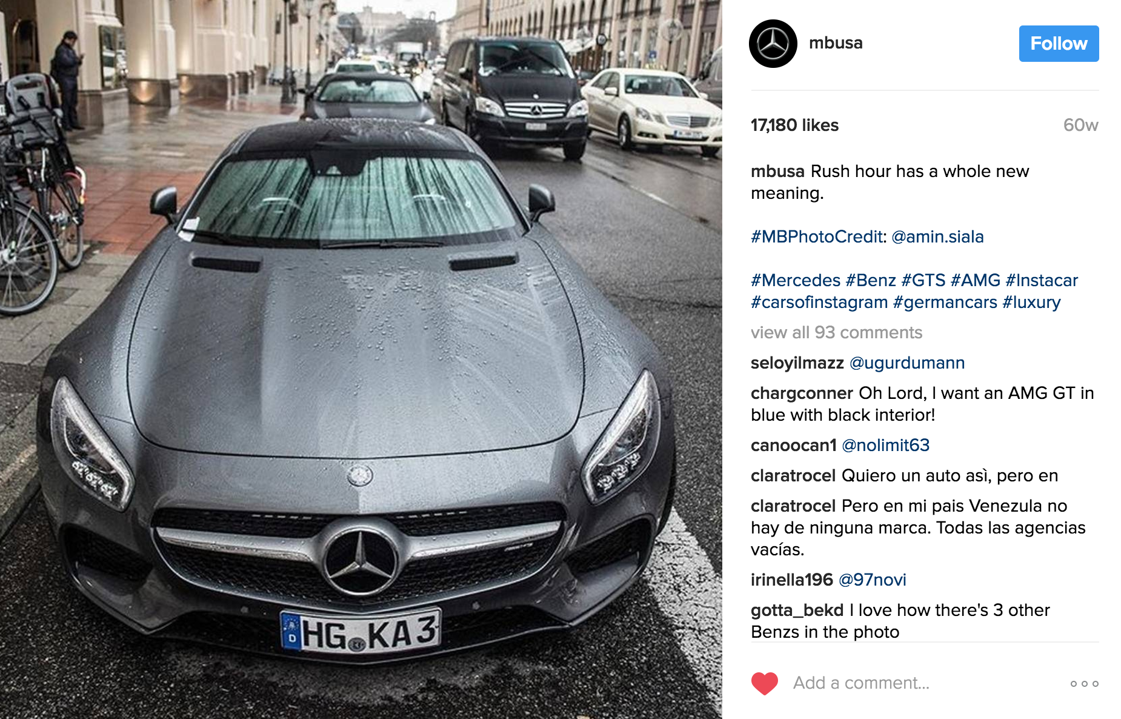Screen dimensions: 1121x719
Task: Open the 60w post timestamp
Action: click(x=1080, y=125)
